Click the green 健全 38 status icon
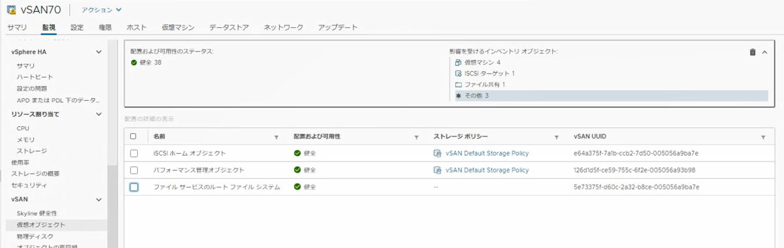784x248 pixels. 134,62
